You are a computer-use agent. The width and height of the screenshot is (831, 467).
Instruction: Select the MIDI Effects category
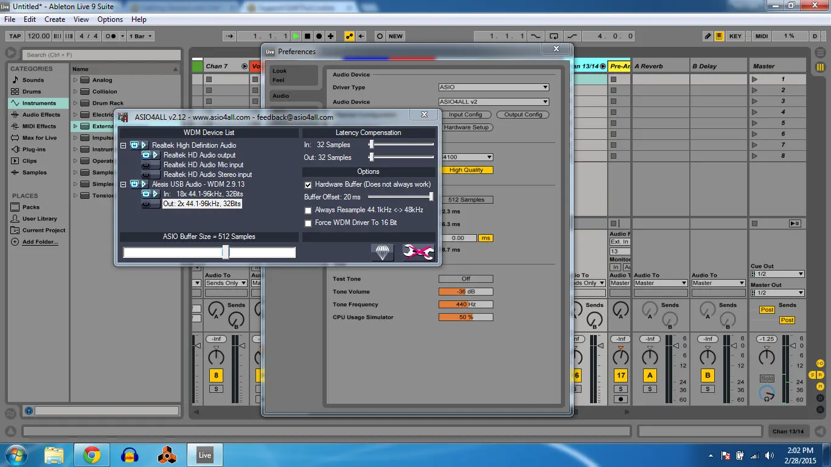pos(39,126)
